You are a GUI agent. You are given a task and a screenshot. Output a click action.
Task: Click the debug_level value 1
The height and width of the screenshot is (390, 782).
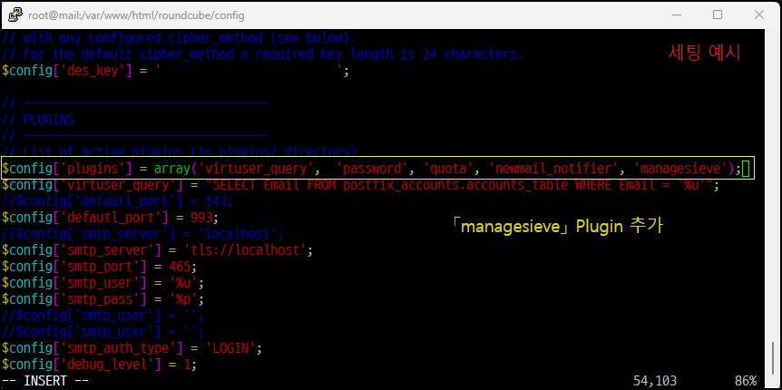pos(187,365)
